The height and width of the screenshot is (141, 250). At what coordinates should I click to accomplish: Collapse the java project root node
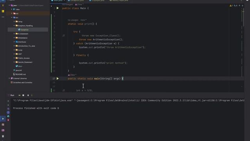[9, 5]
